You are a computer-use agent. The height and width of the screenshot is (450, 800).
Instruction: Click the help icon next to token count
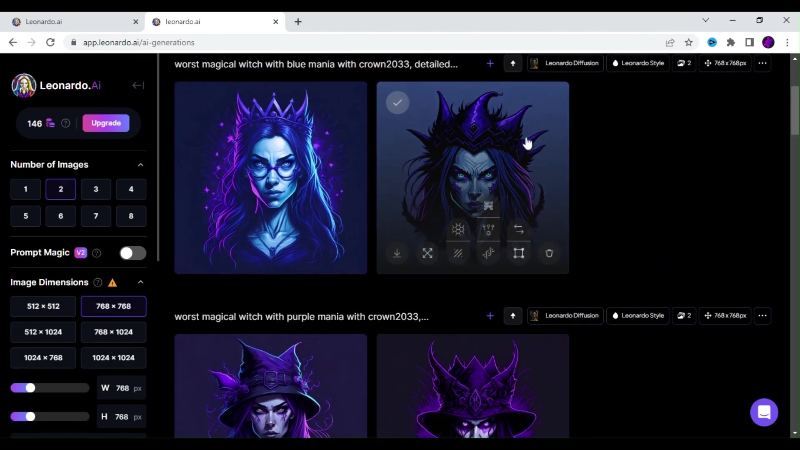65,123
